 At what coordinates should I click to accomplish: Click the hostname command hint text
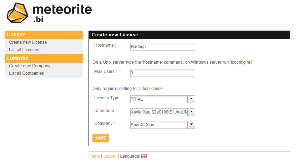point(173,62)
